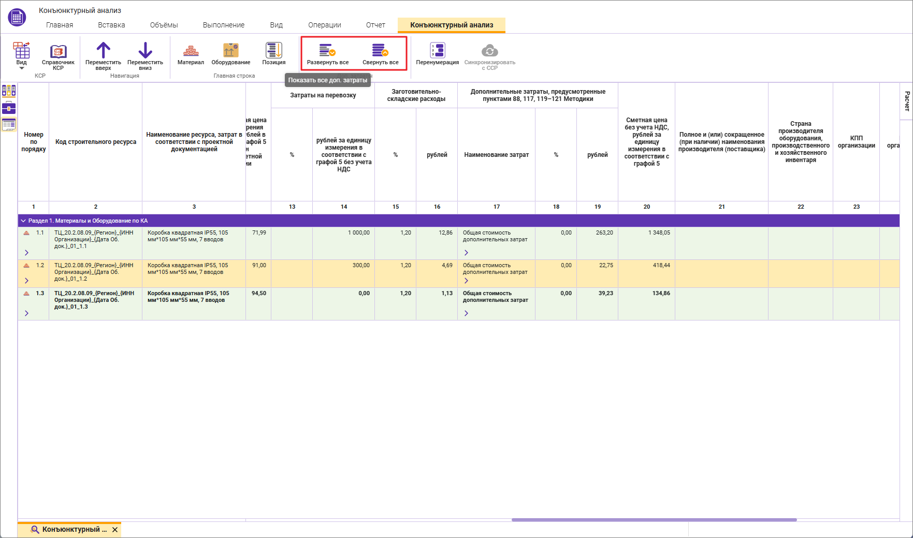Click Переместить вверх arrow icon

click(103, 51)
